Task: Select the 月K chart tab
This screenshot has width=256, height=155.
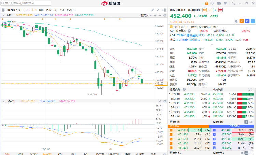Action: [48, 10]
